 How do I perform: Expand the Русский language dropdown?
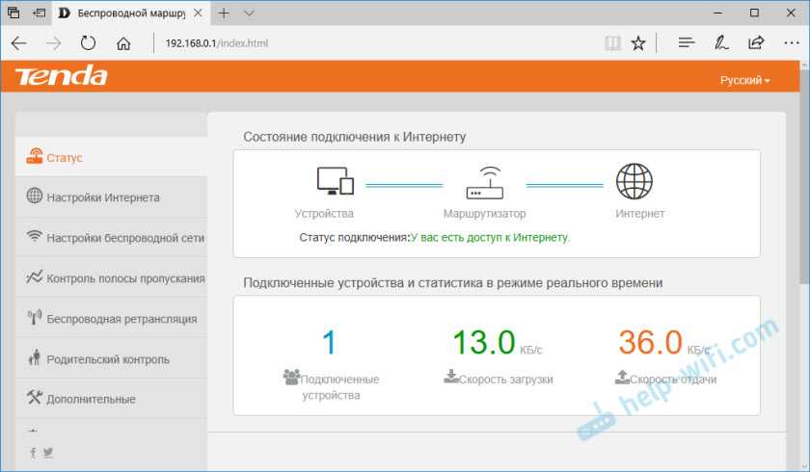click(744, 80)
